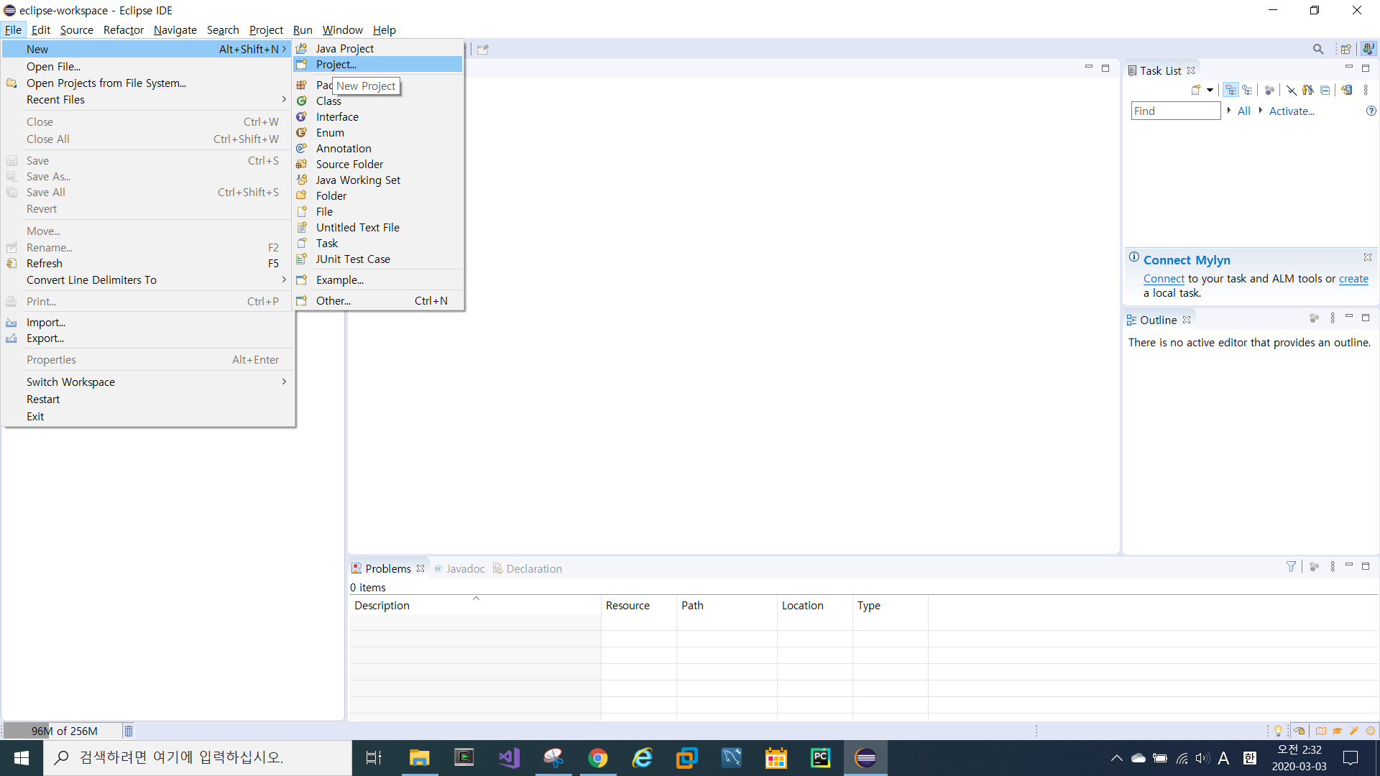Click Collapse All icon in Task List
Viewport: 1380px width, 776px height.
(x=1325, y=90)
